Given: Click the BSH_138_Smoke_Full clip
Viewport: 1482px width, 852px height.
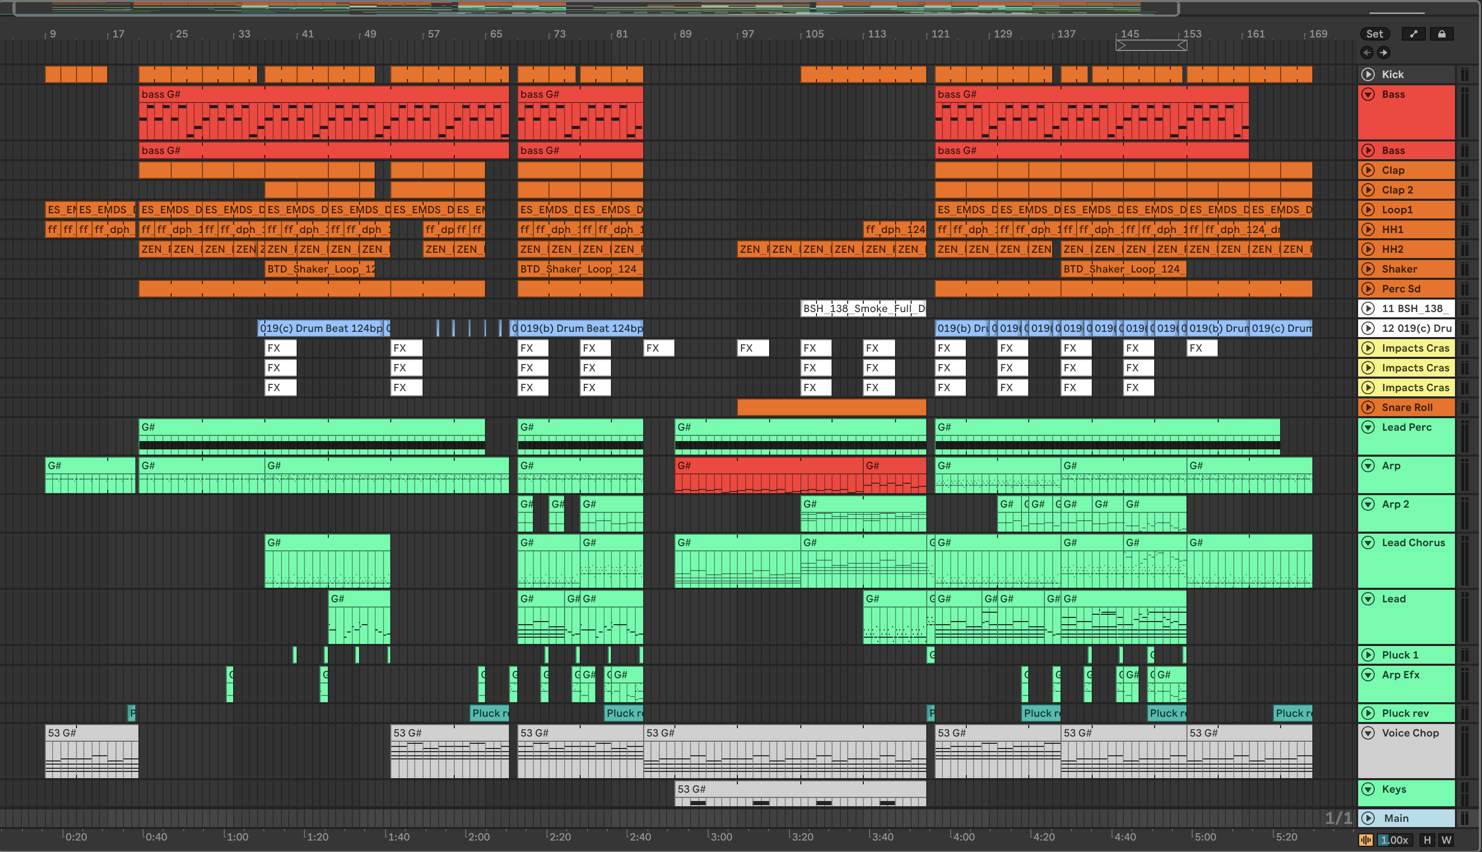Looking at the screenshot, I should pyautogui.click(x=863, y=308).
